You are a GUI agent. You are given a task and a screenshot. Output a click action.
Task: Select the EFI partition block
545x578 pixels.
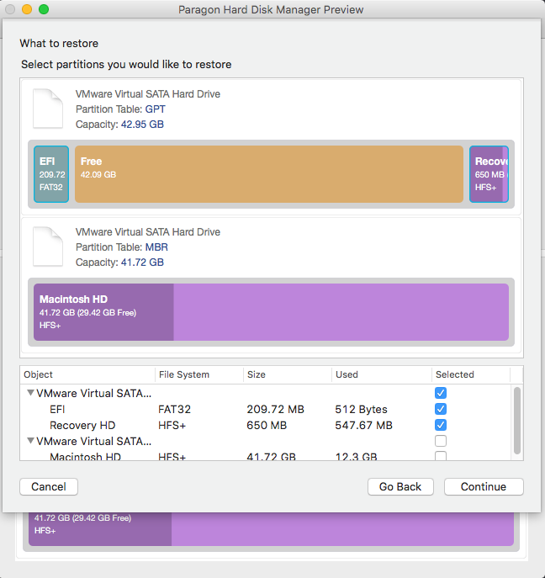point(51,174)
